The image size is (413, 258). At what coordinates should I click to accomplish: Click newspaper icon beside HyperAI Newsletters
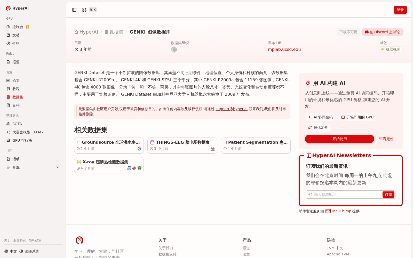pos(309,155)
